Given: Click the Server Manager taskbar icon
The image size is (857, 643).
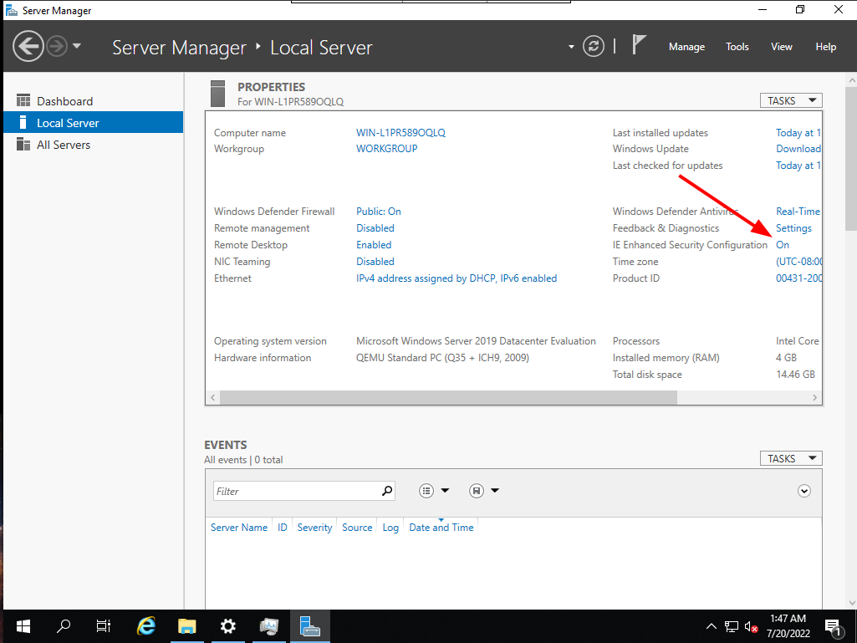Looking at the screenshot, I should 310,626.
